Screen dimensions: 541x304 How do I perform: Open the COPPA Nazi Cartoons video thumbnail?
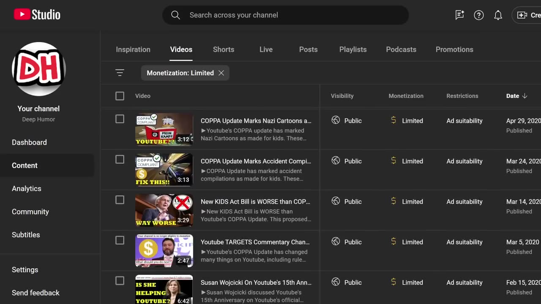[x=164, y=129]
